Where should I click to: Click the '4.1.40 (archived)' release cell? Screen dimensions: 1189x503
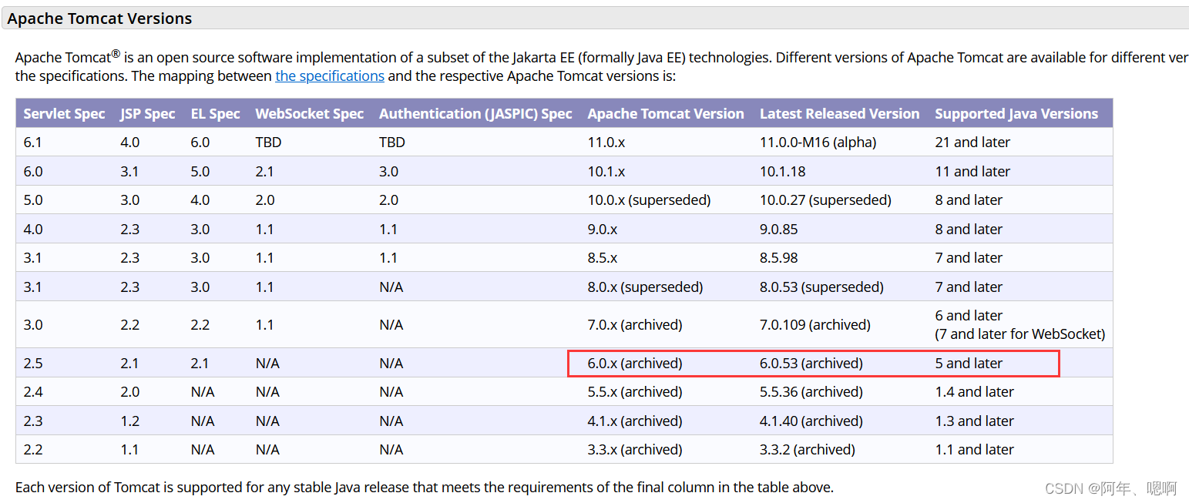coord(811,421)
